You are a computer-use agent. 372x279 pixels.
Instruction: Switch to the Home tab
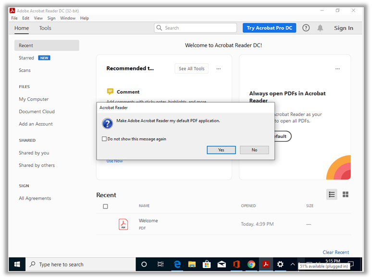[22, 28]
